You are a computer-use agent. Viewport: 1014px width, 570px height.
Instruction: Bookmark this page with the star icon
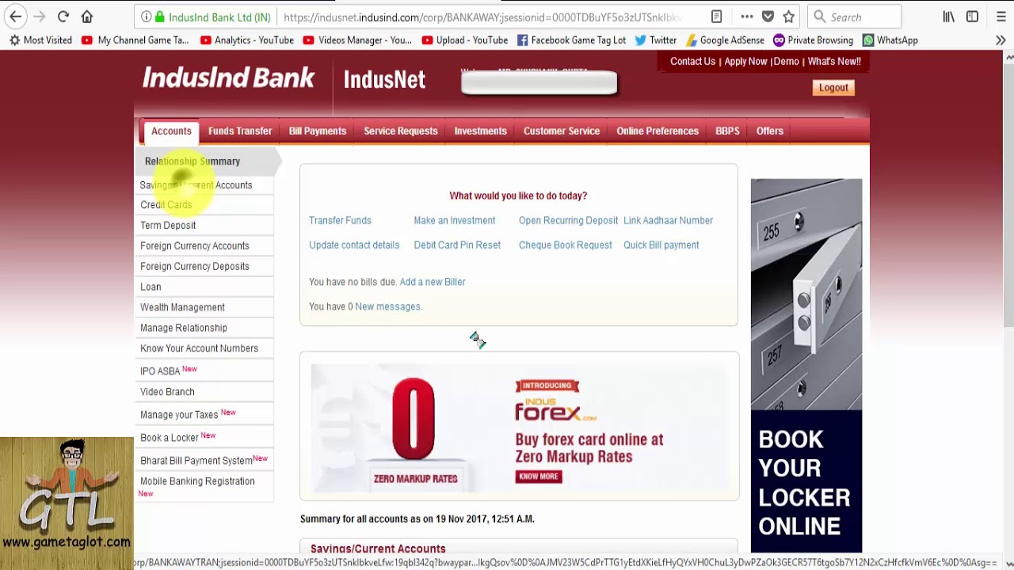coord(788,17)
